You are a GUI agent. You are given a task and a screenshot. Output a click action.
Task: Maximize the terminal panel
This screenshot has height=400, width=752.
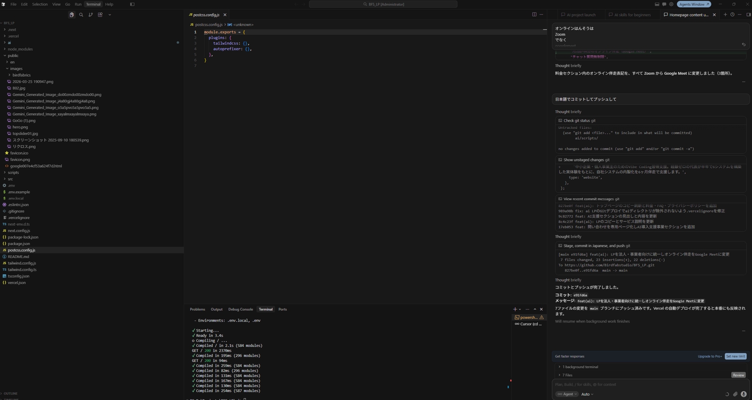535,309
